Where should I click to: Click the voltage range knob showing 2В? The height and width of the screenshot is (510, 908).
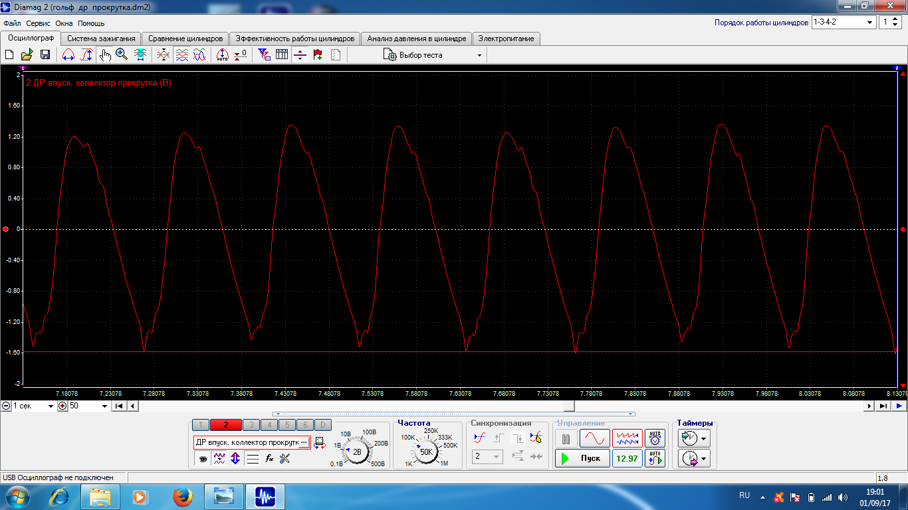(357, 452)
